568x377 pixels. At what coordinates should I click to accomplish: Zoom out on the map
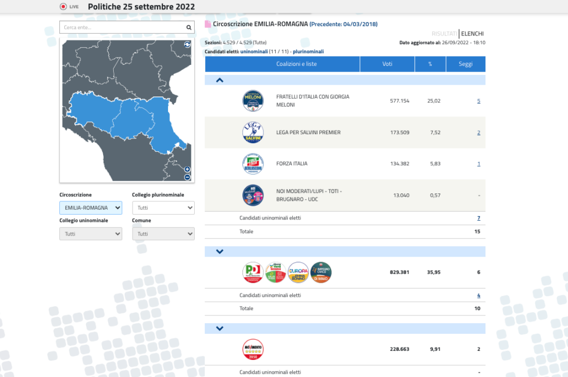click(x=187, y=177)
